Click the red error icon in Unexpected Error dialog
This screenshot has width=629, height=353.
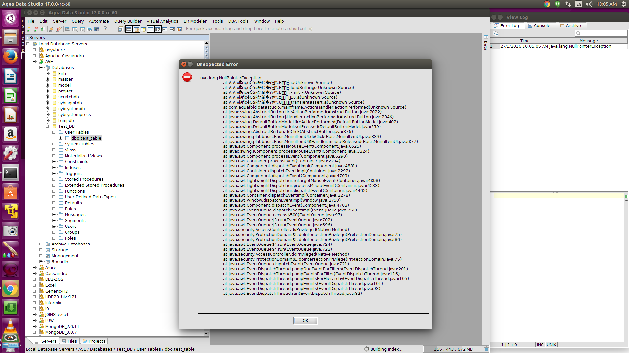click(x=187, y=77)
